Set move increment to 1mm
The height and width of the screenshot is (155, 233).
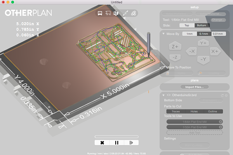190,34
